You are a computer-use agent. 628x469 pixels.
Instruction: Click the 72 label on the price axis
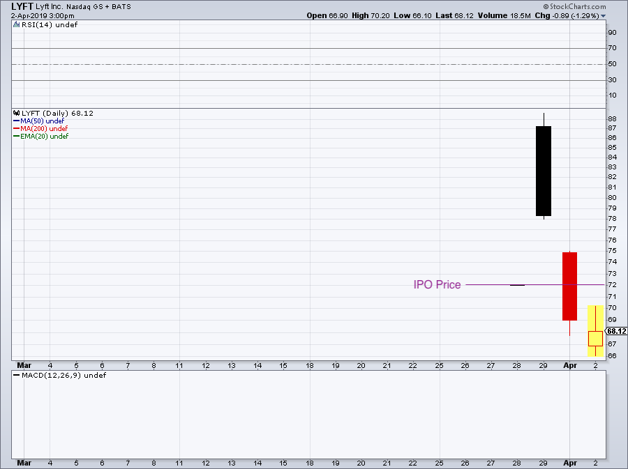pyautogui.click(x=612, y=285)
